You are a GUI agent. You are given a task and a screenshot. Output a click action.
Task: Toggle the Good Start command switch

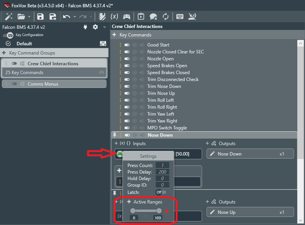pyautogui.click(x=127, y=45)
